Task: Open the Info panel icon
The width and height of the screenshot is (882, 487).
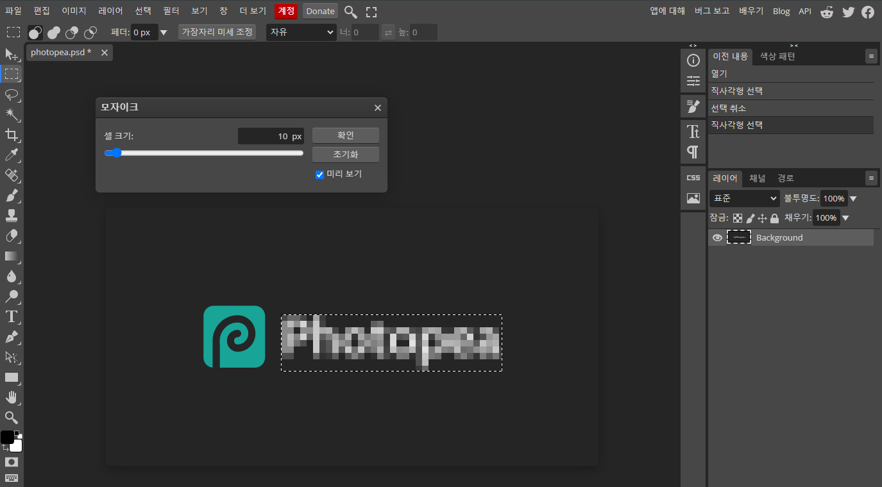Action: coord(693,60)
